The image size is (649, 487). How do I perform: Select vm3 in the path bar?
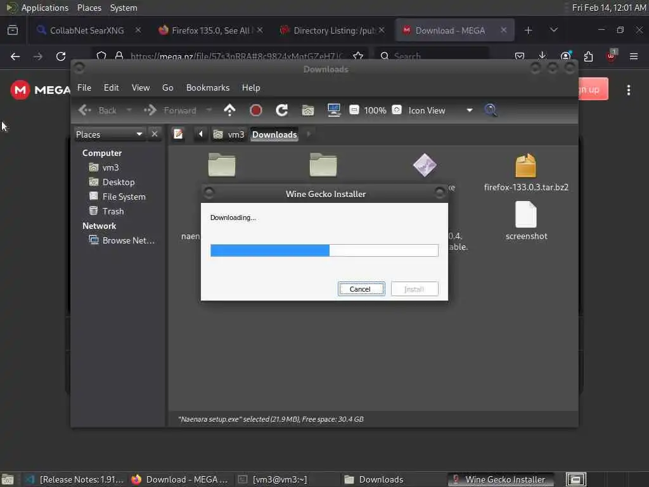[229, 134]
